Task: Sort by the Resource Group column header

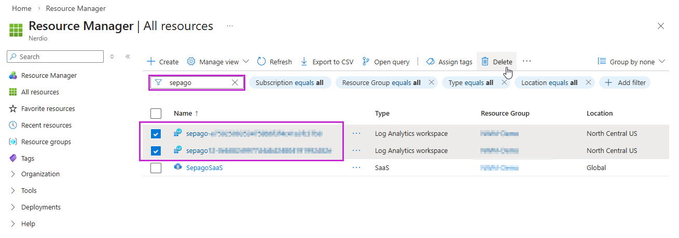Action: point(505,113)
